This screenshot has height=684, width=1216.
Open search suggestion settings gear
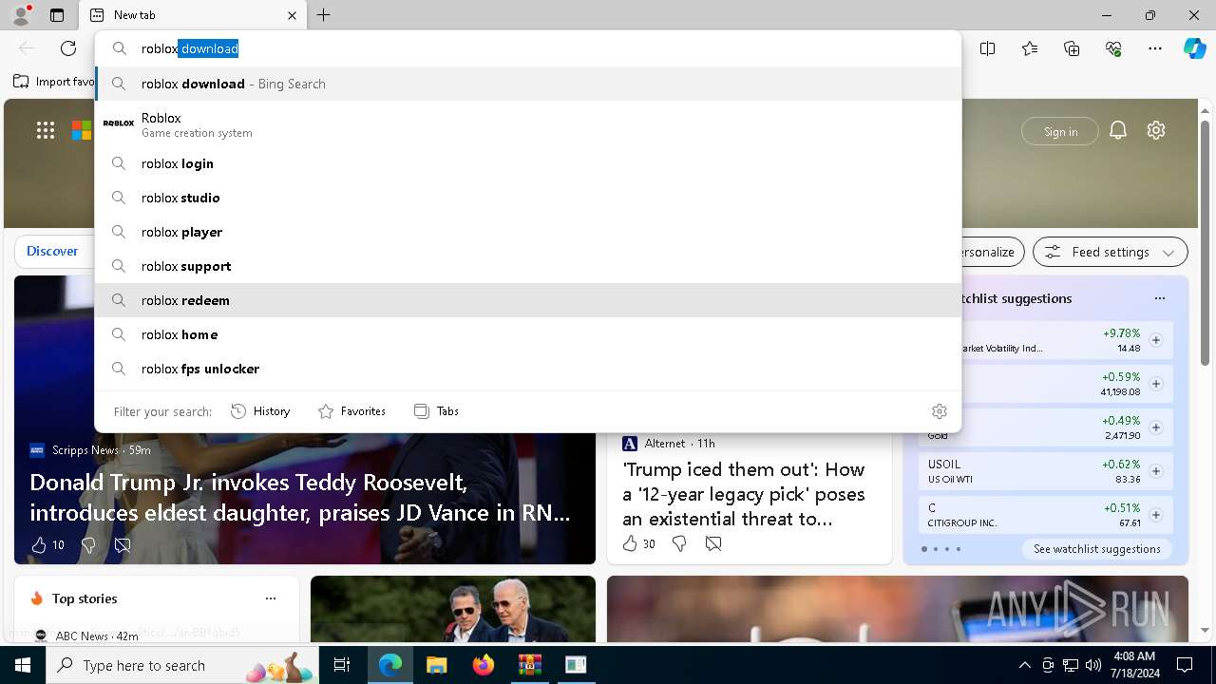[x=940, y=411]
